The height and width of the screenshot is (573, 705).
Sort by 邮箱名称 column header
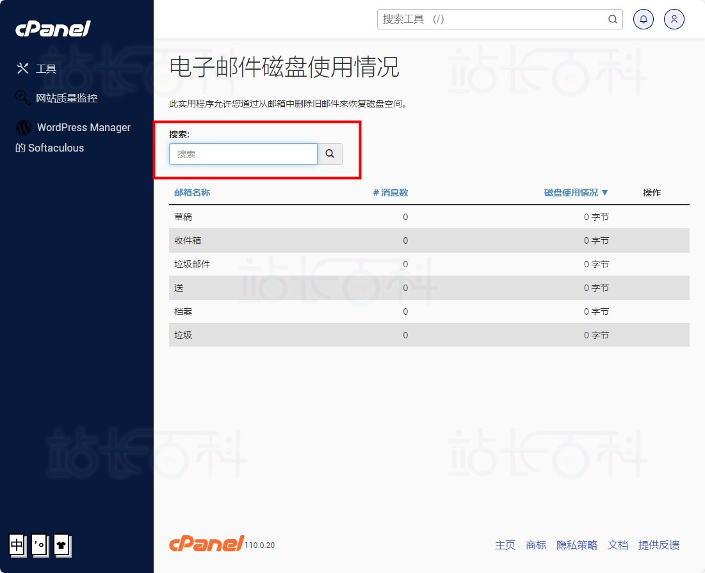[x=192, y=192]
